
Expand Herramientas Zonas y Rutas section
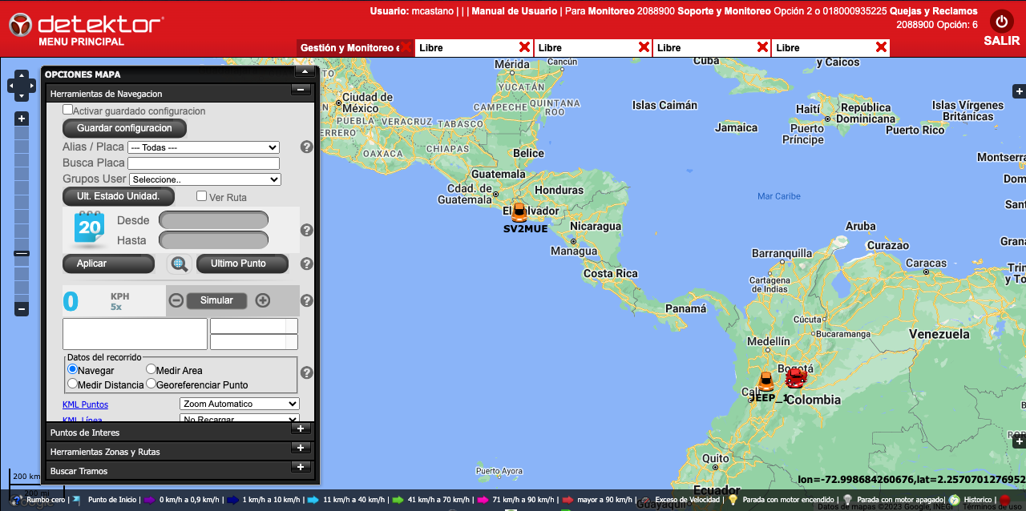pyautogui.click(x=301, y=448)
